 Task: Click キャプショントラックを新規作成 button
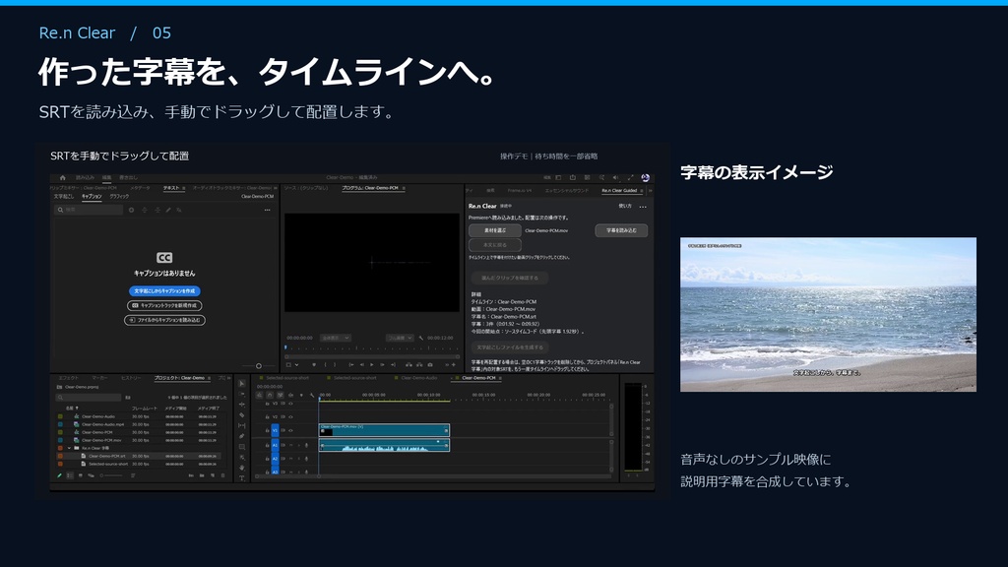click(164, 305)
